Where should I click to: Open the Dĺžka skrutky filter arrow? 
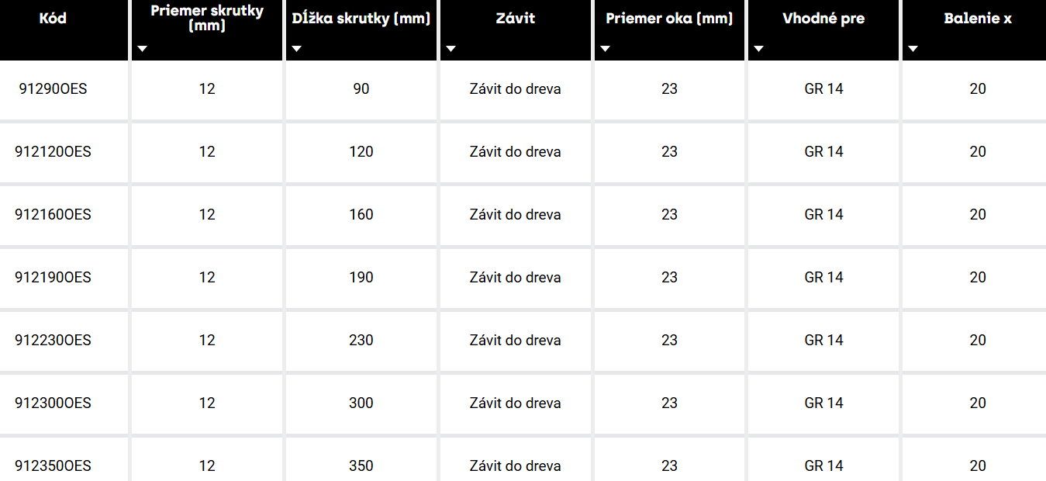pos(296,49)
